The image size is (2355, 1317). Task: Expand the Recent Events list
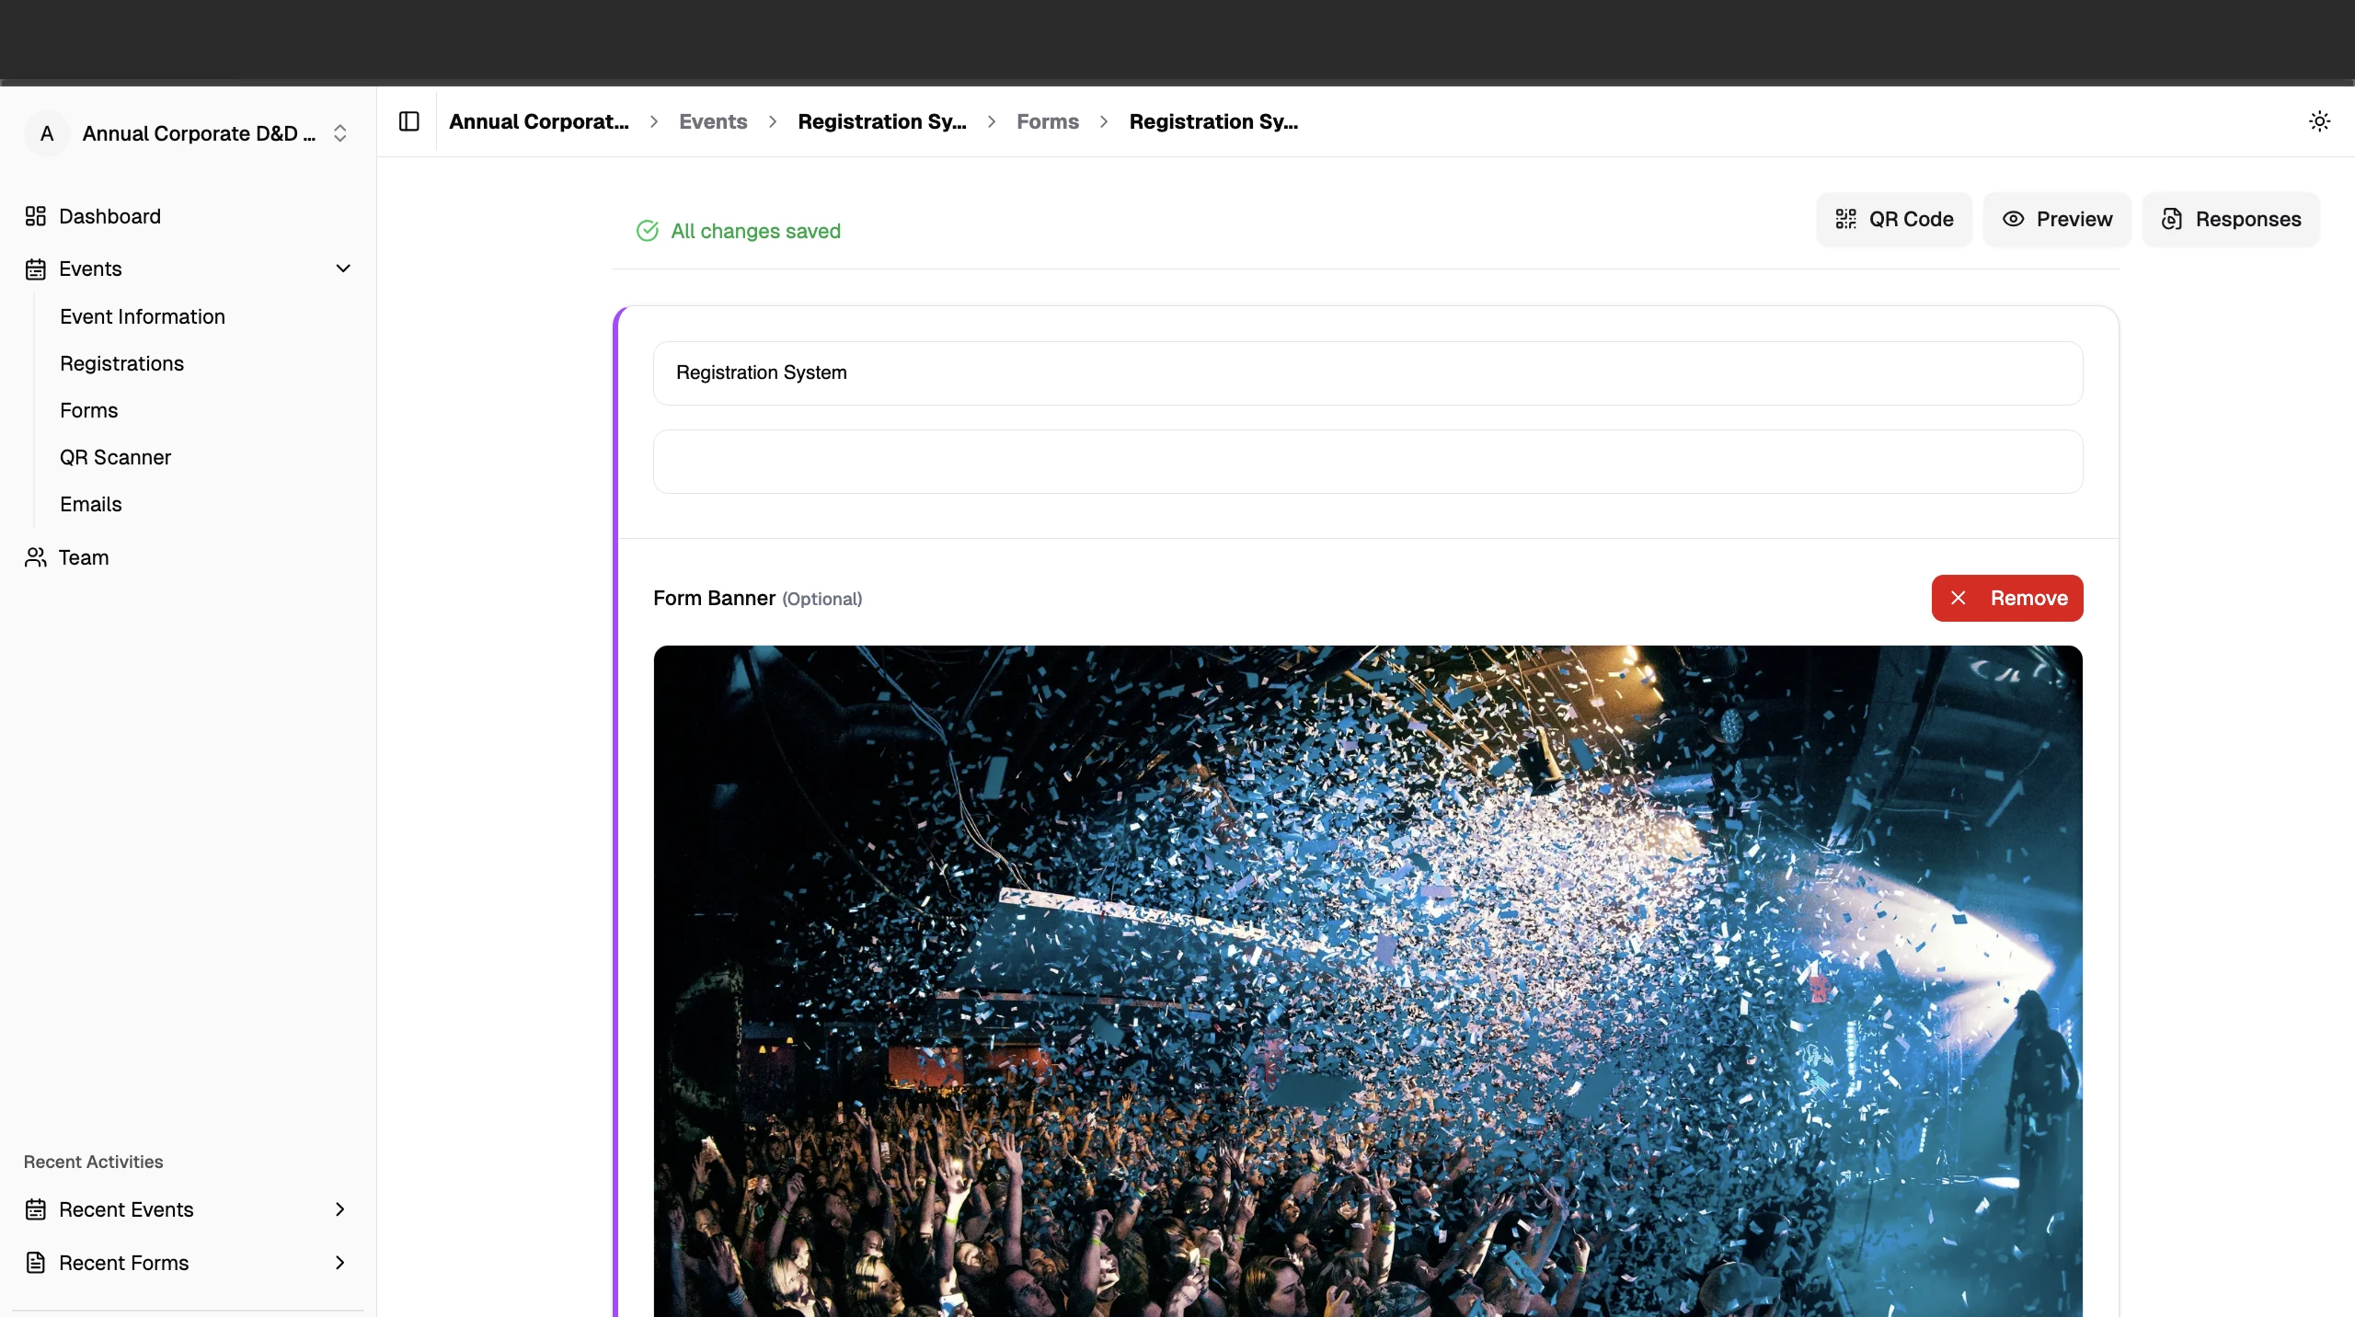[x=339, y=1209]
